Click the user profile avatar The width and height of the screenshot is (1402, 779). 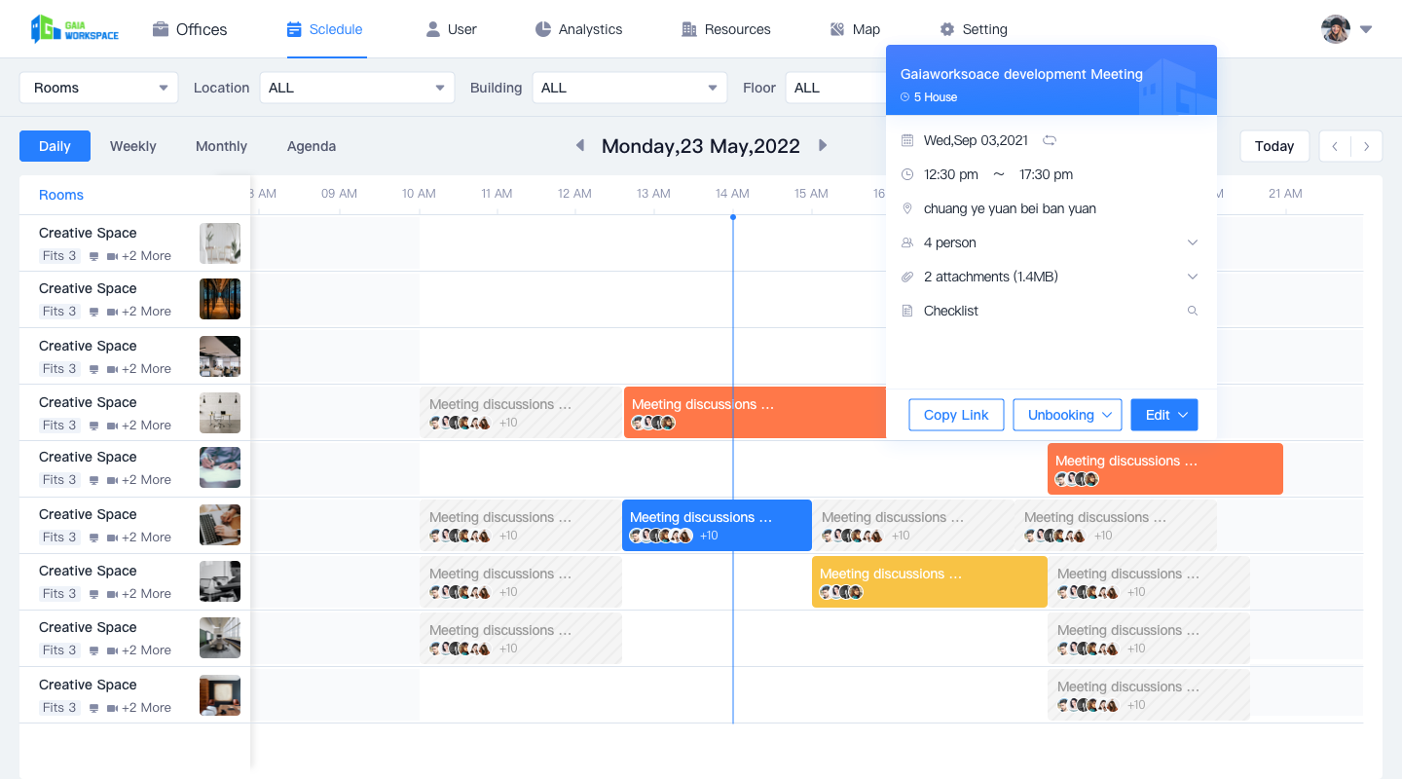point(1336,29)
